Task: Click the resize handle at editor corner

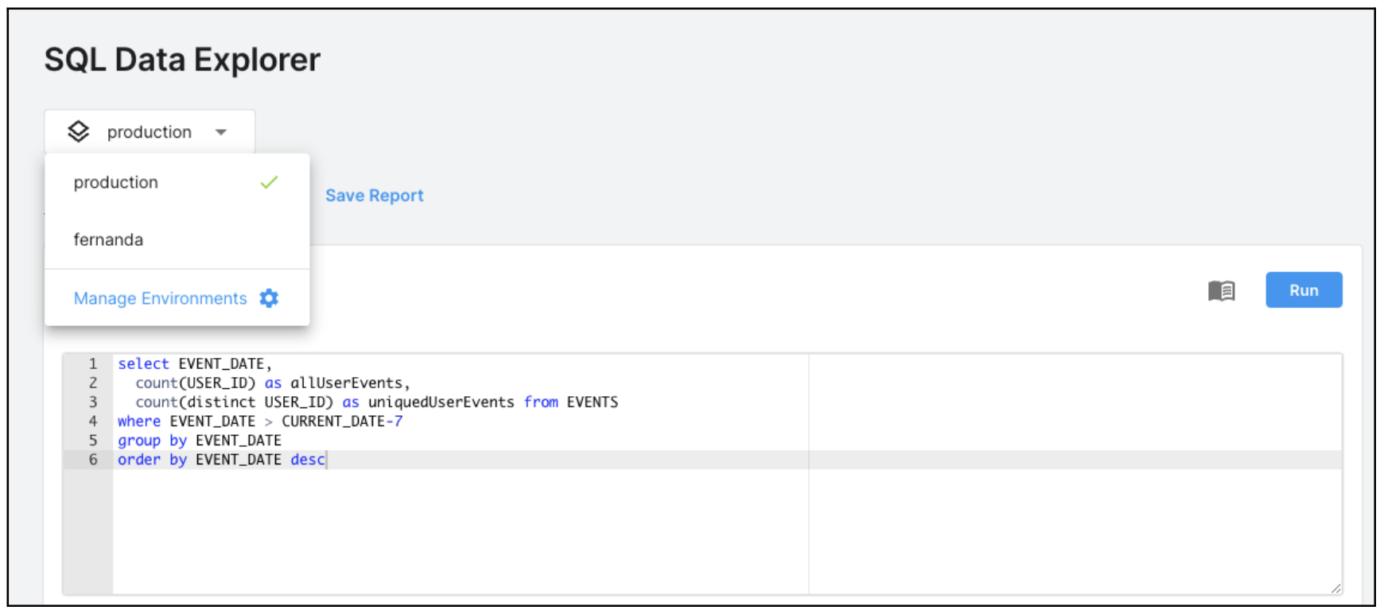Action: 1335,589
